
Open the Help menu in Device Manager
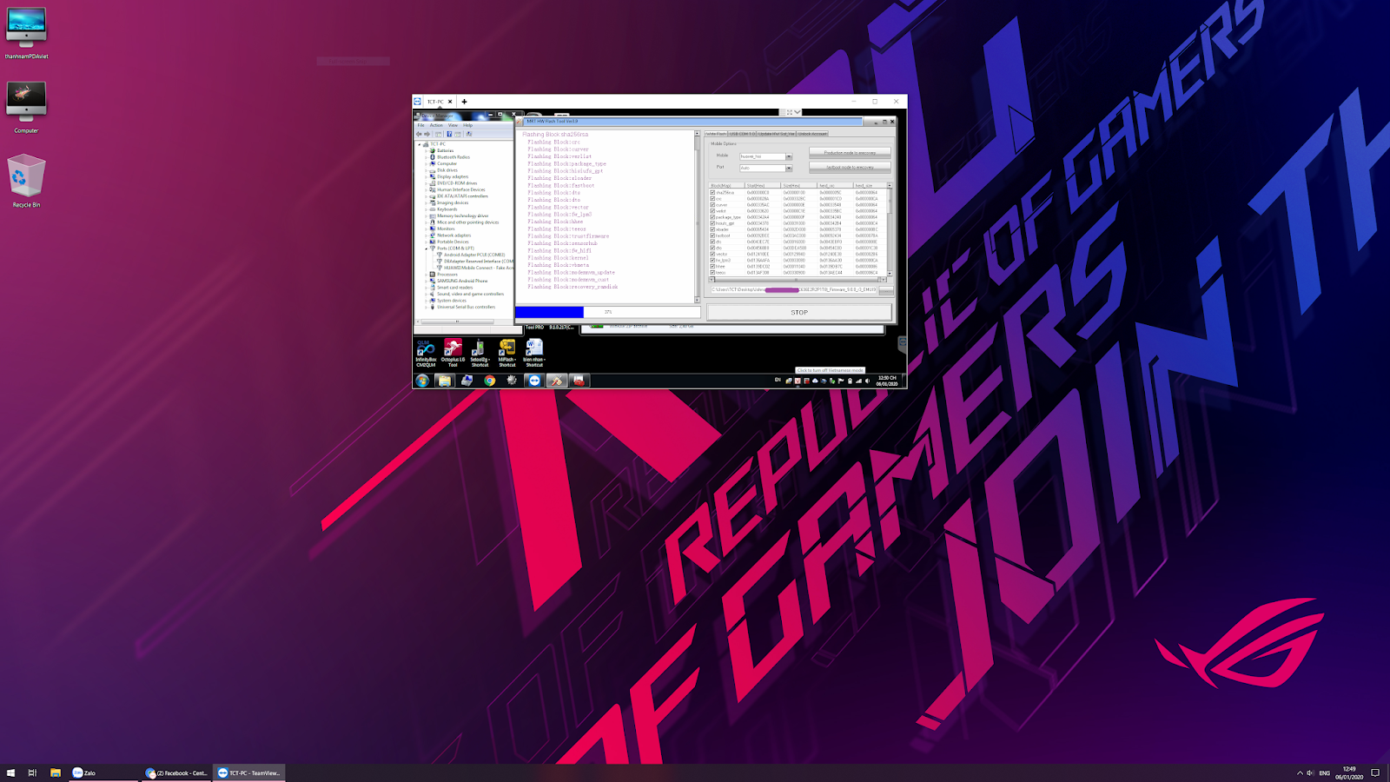pos(467,125)
